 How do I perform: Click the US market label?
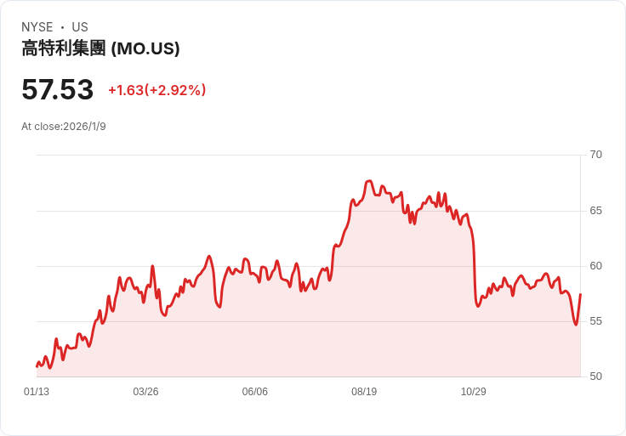coord(80,27)
